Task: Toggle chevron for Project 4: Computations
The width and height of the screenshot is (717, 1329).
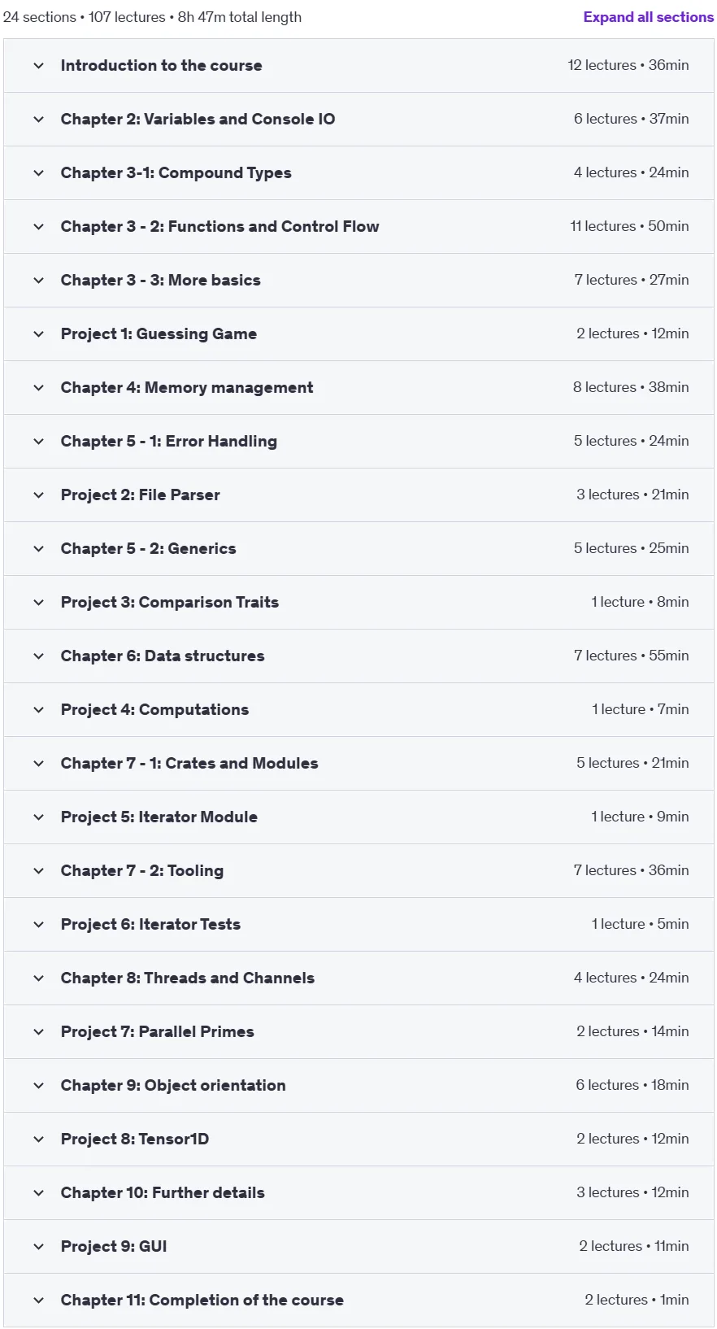Action: point(38,710)
